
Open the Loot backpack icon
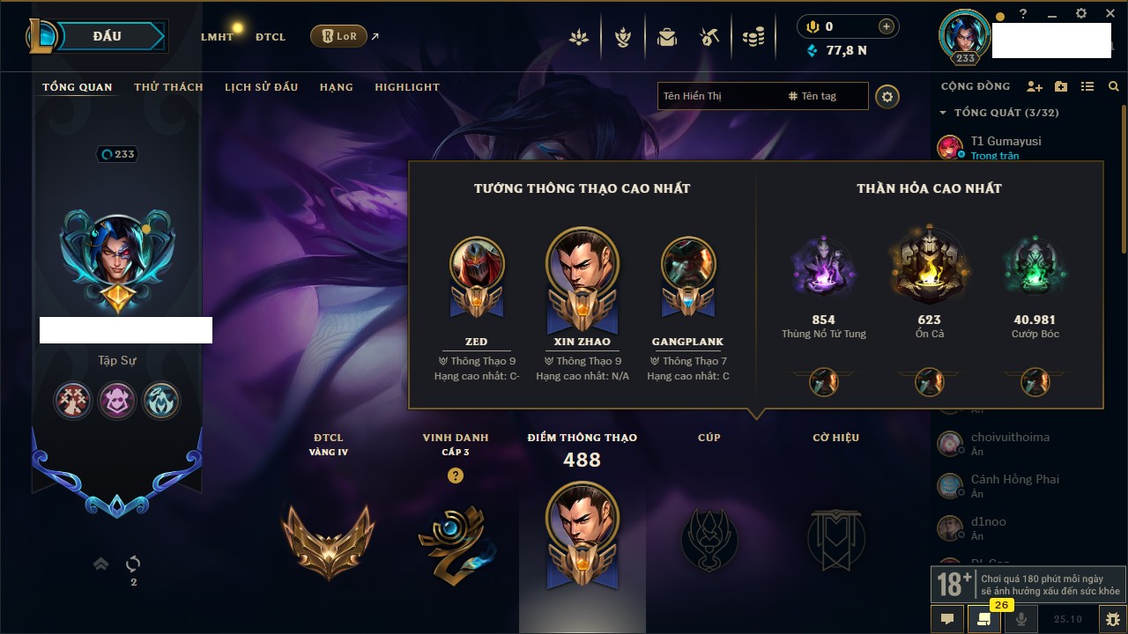point(667,37)
